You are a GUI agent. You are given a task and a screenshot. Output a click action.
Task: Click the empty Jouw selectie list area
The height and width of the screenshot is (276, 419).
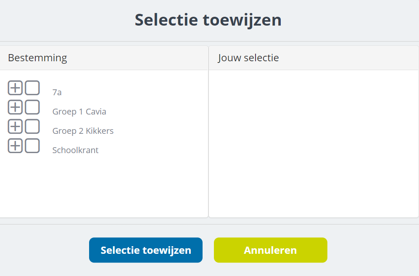coord(313,143)
